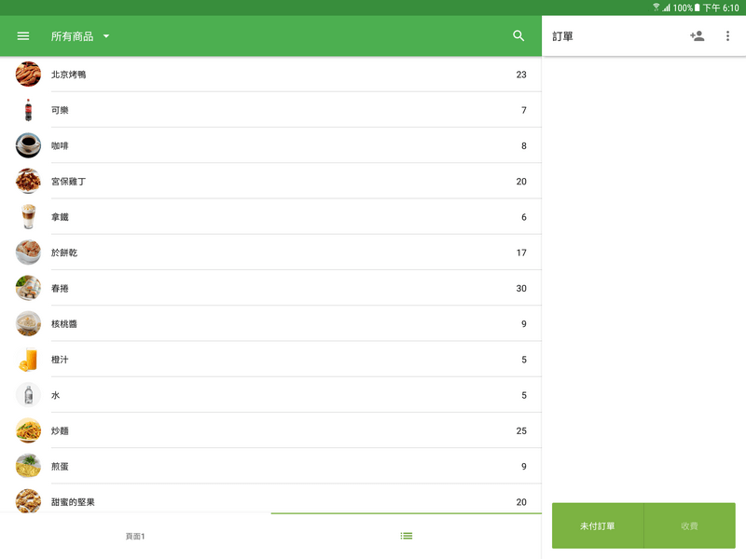Choose the 拿鐵 latte thumbnail
The height and width of the screenshot is (559, 746).
click(28, 217)
